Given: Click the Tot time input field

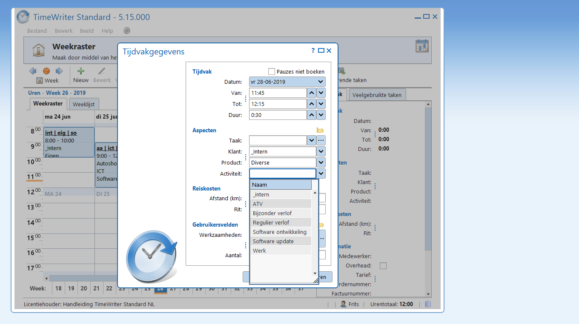Looking at the screenshot, I should point(278,104).
